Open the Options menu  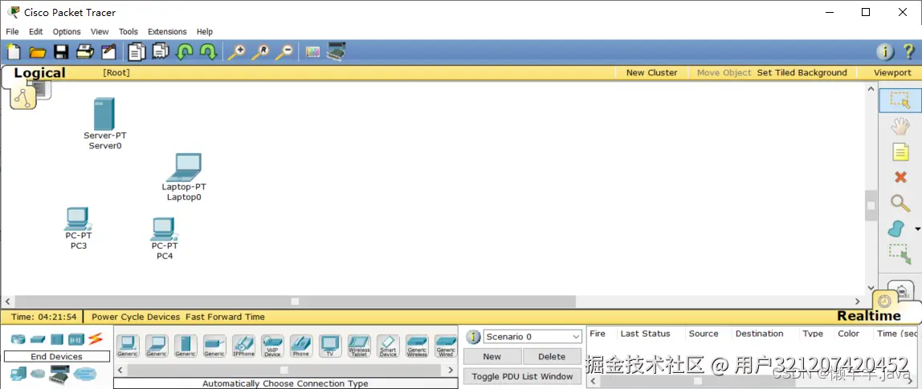click(67, 32)
